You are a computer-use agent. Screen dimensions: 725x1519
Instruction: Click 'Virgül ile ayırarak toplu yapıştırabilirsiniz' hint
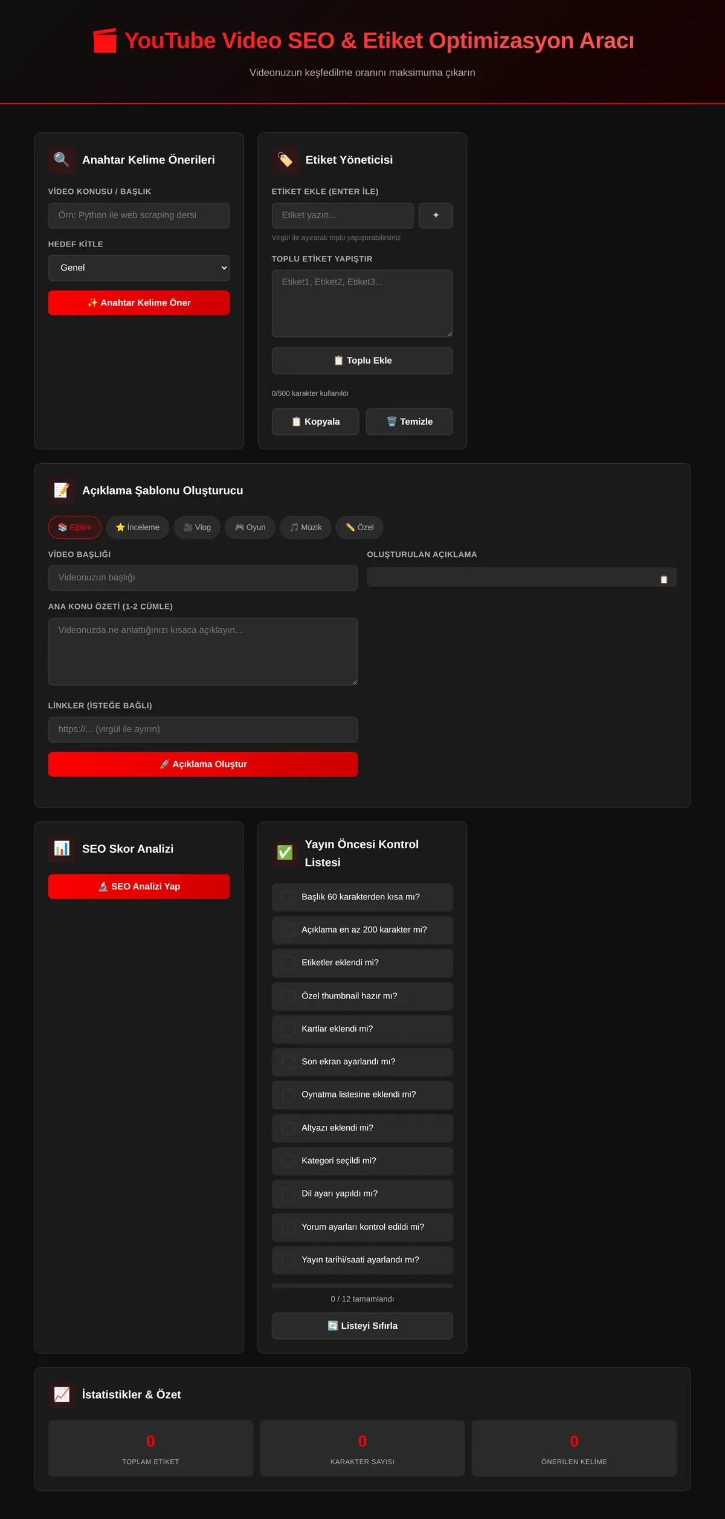tap(336, 238)
